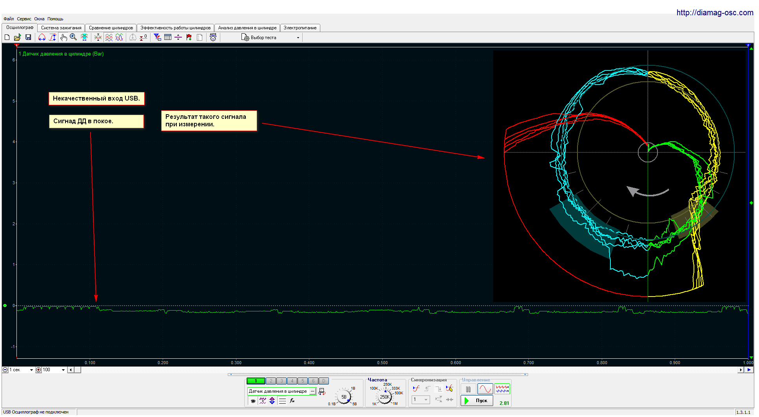Click the blue funnel filter icon
The width and height of the screenshot is (759, 417).
point(157,37)
